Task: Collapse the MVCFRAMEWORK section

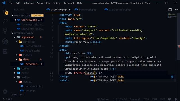Action: click(12, 33)
